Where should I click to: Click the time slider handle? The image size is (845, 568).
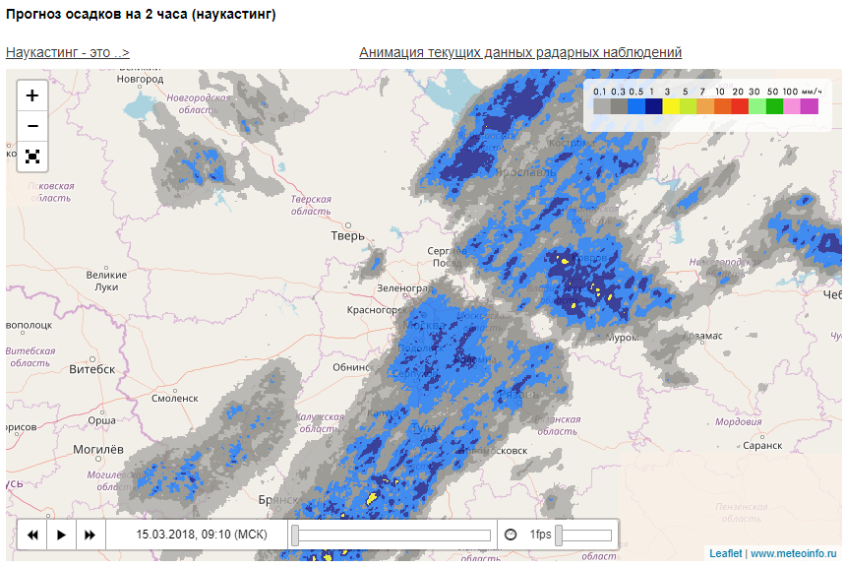coord(294,536)
